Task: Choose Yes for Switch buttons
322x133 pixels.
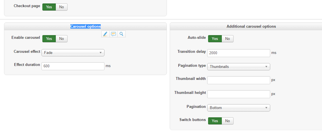Action: tap(215, 121)
